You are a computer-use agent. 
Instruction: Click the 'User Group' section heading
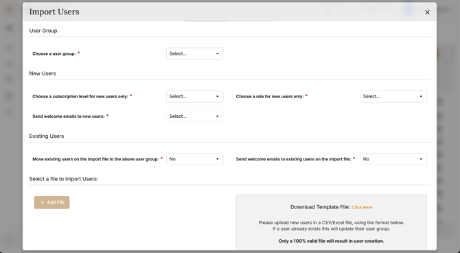click(43, 31)
